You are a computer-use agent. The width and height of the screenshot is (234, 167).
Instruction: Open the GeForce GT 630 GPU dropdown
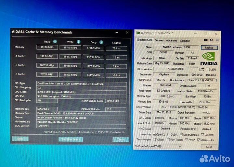(x=158, y=146)
